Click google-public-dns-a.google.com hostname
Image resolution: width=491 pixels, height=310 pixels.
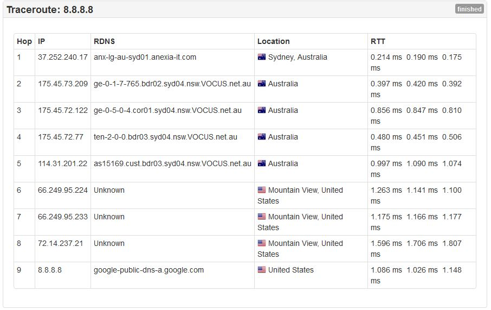pos(148,270)
